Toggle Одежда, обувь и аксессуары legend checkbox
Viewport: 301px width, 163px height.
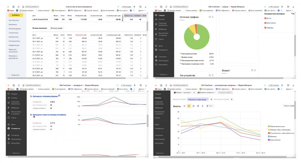point(269,130)
